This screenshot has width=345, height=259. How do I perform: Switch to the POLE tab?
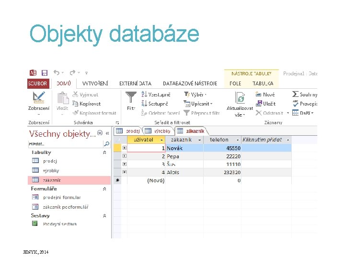235,83
